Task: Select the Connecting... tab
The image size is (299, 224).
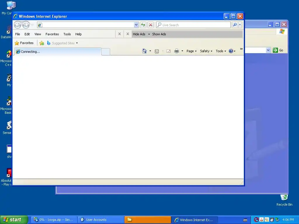Action: tap(58, 52)
